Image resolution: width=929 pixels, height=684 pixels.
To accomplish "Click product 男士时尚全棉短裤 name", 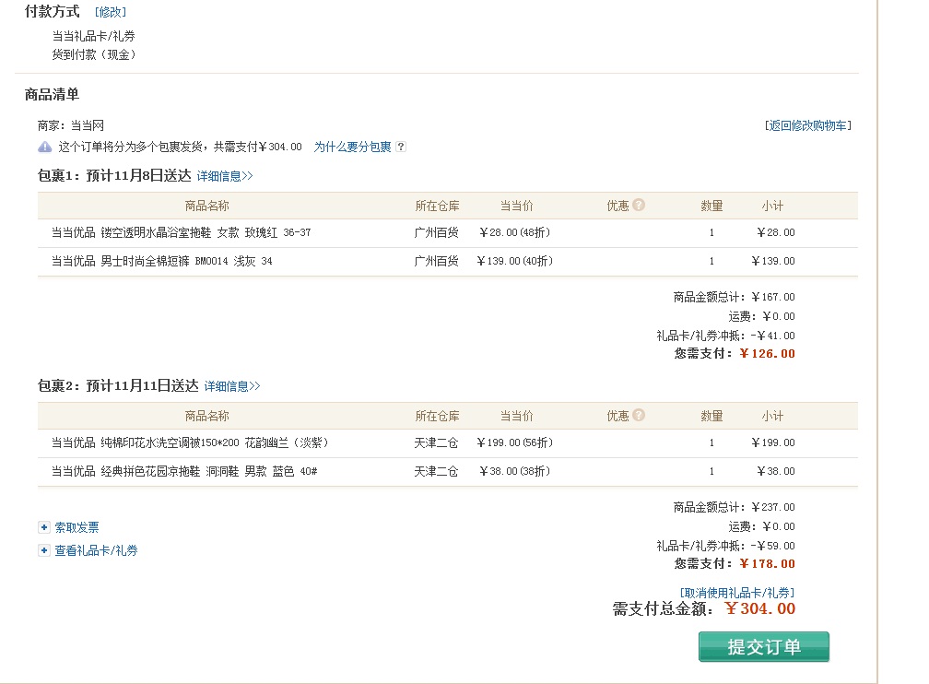I will (x=161, y=262).
